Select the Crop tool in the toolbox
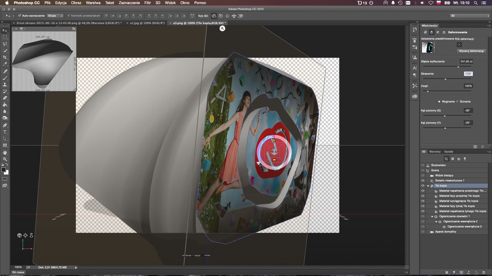Image resolution: width=492 pixels, height=276 pixels. pyautogui.click(x=5, y=58)
